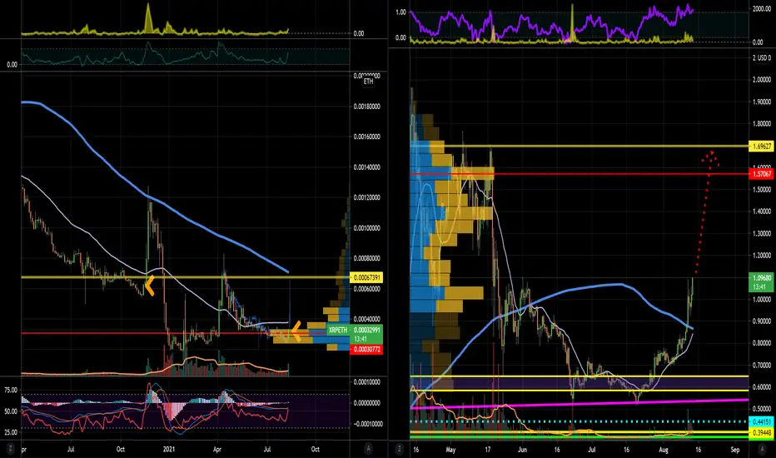The image size is (776, 458).
Task: Click the green 1.09680 current price label
Action: pos(759,281)
